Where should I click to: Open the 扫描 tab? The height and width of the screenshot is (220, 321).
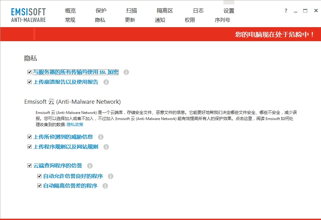[x=132, y=11]
